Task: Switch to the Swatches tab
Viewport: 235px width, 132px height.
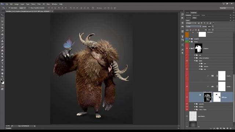Action: click(x=194, y=13)
